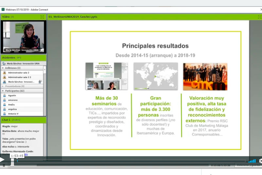Collapse the Participantes (62) group

tap(3, 91)
